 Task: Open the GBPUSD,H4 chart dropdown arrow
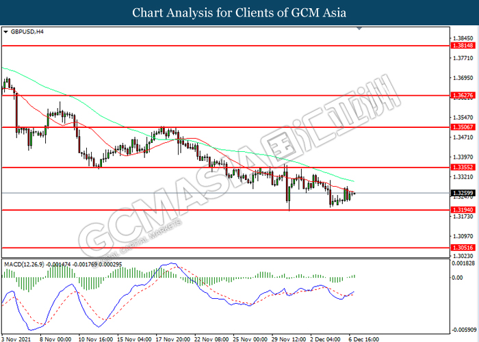tap(5, 31)
